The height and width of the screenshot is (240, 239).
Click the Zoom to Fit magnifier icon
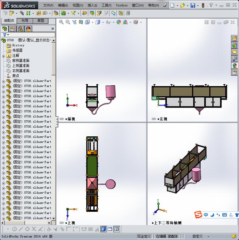pyautogui.click(x=61, y=22)
